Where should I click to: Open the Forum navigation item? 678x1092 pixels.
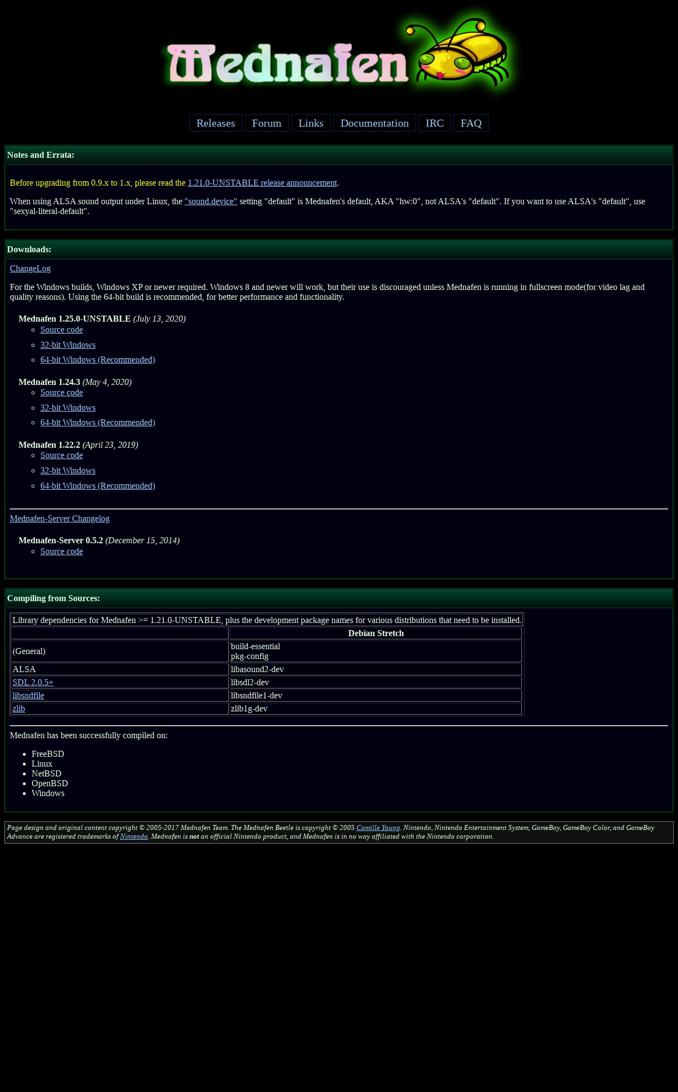[267, 123]
